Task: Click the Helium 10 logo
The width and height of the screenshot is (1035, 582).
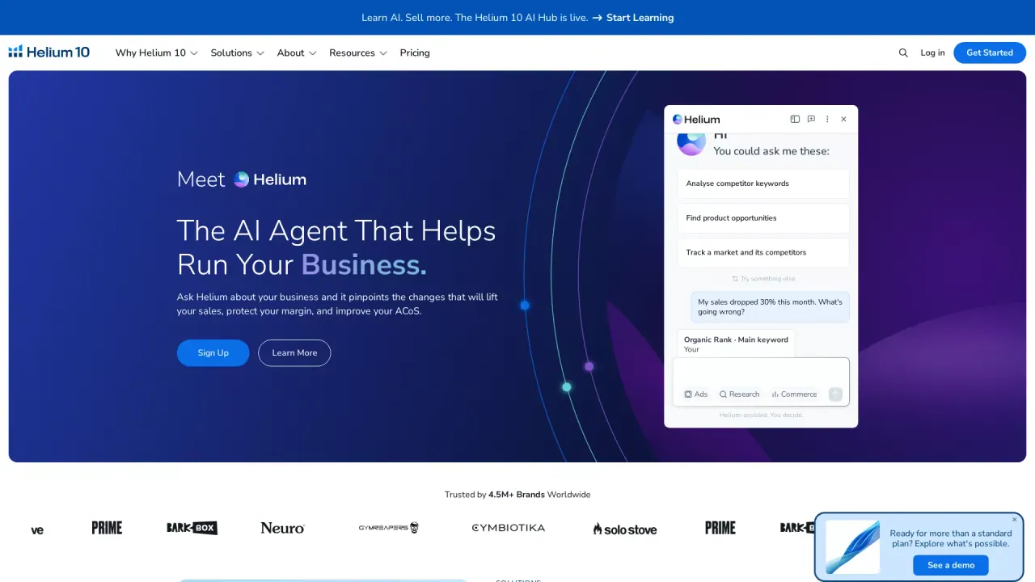Action: pyautogui.click(x=49, y=53)
